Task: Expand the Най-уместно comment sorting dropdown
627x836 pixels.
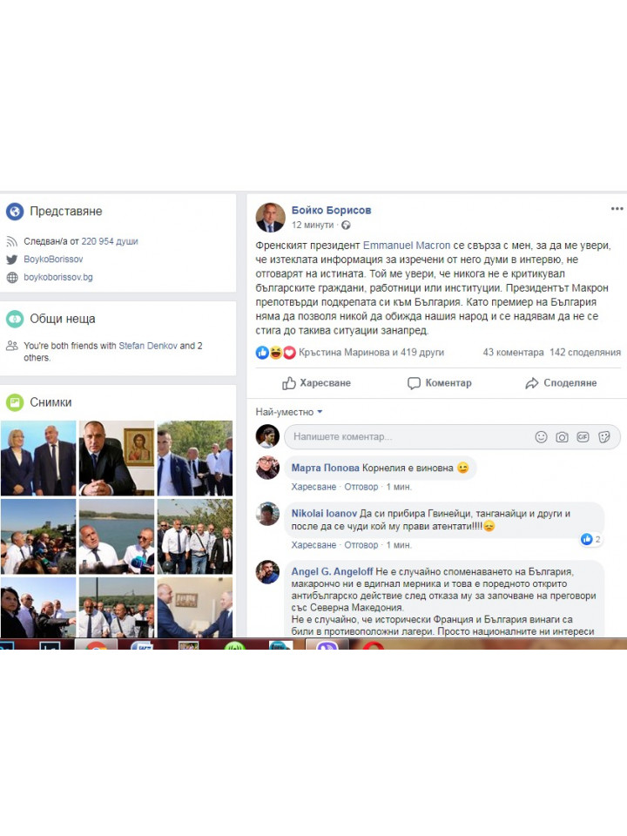Action: (x=289, y=412)
